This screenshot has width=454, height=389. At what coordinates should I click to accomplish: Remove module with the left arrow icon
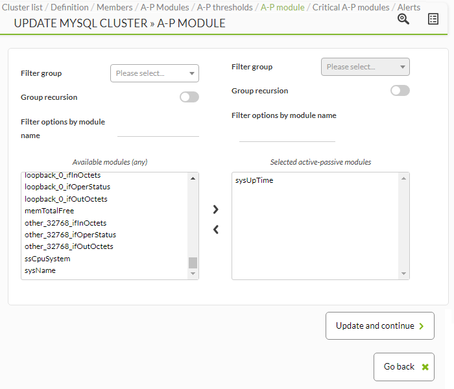pos(216,230)
